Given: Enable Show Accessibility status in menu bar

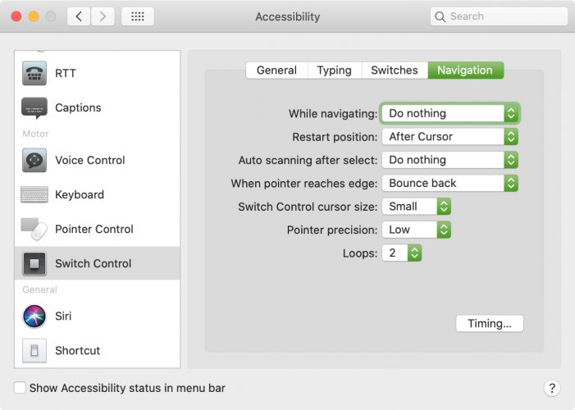Looking at the screenshot, I should pos(20,388).
